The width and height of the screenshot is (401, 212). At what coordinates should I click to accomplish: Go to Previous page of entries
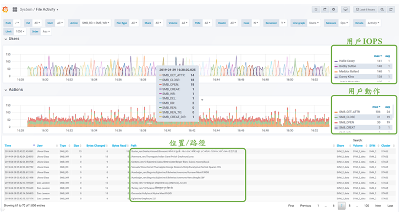click(305, 205)
